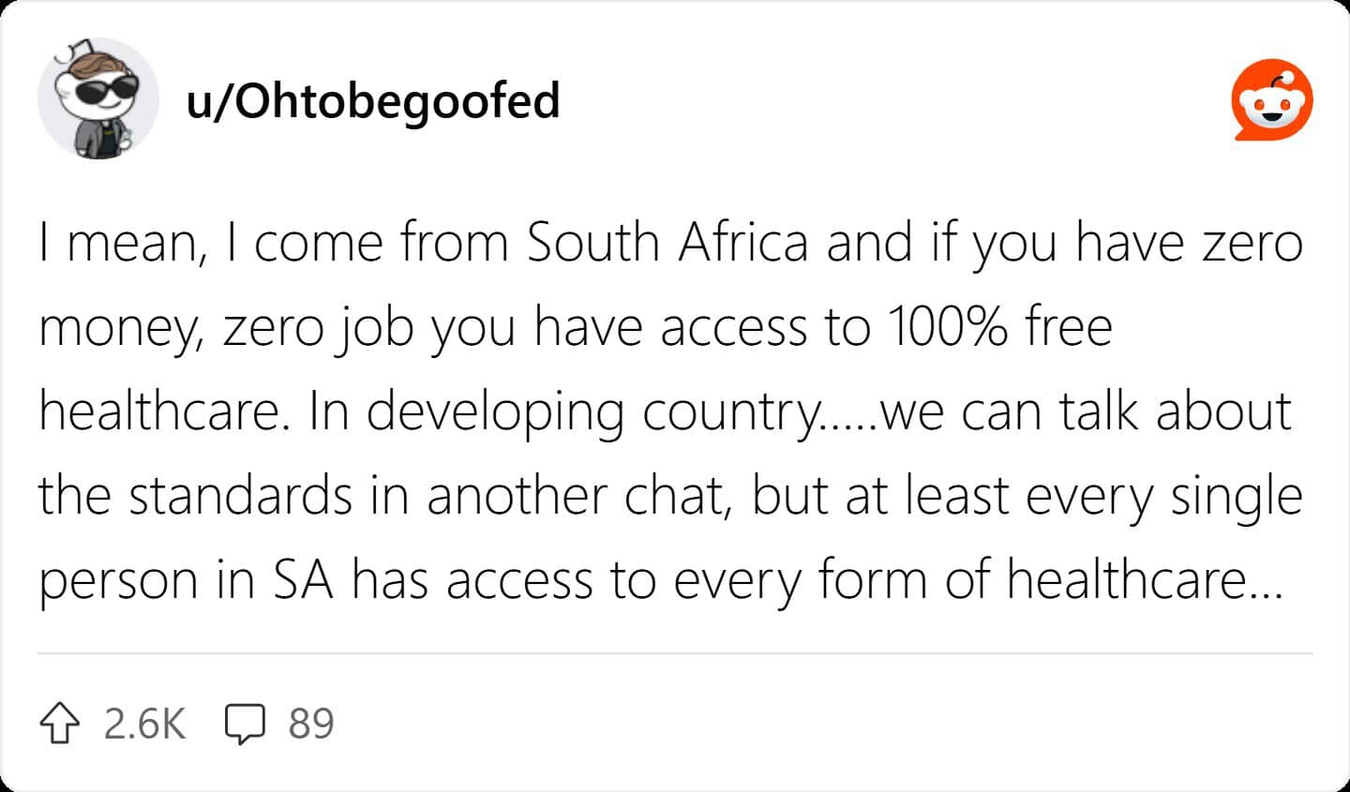Click the upvote arrow icon
This screenshot has width=1350, height=792.
point(60,725)
